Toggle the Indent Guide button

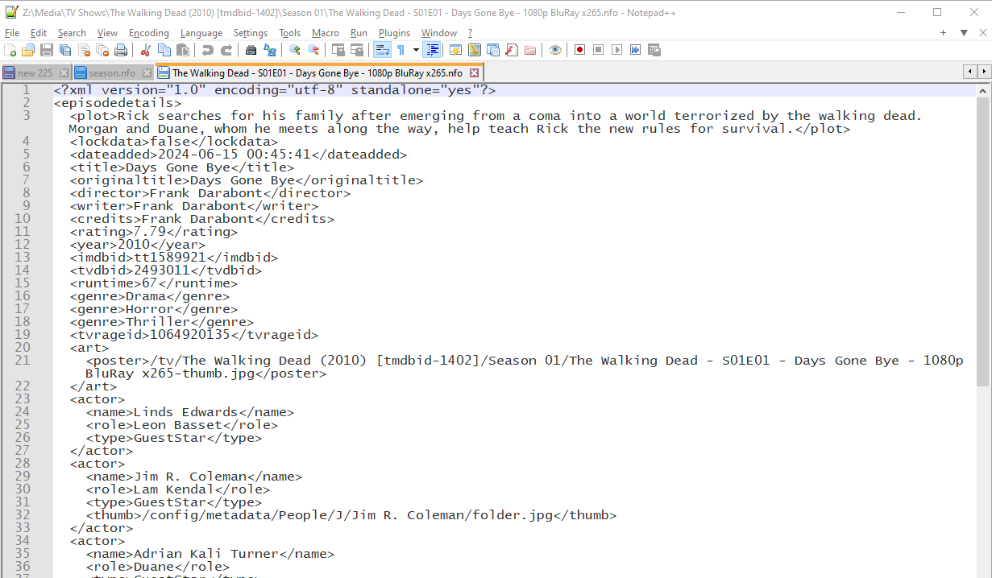(433, 50)
